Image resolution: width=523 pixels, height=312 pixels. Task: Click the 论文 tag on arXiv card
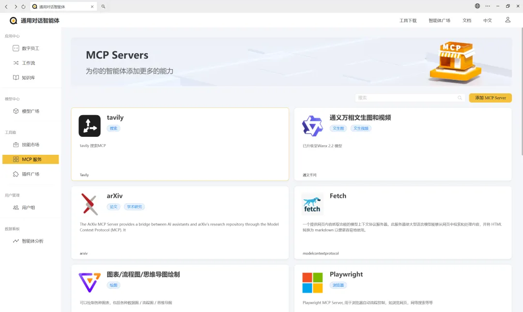[113, 207]
